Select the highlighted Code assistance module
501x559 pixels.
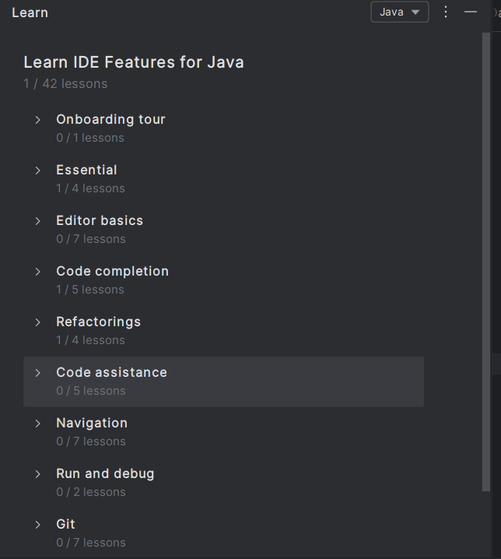[x=224, y=381]
